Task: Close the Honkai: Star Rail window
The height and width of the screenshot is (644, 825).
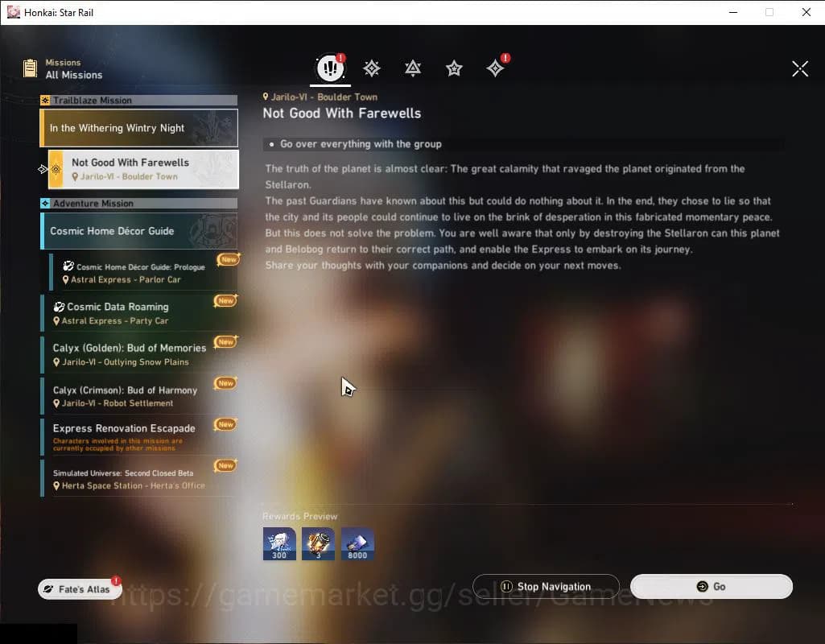Action: pyautogui.click(x=806, y=12)
